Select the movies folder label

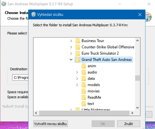click(94, 91)
